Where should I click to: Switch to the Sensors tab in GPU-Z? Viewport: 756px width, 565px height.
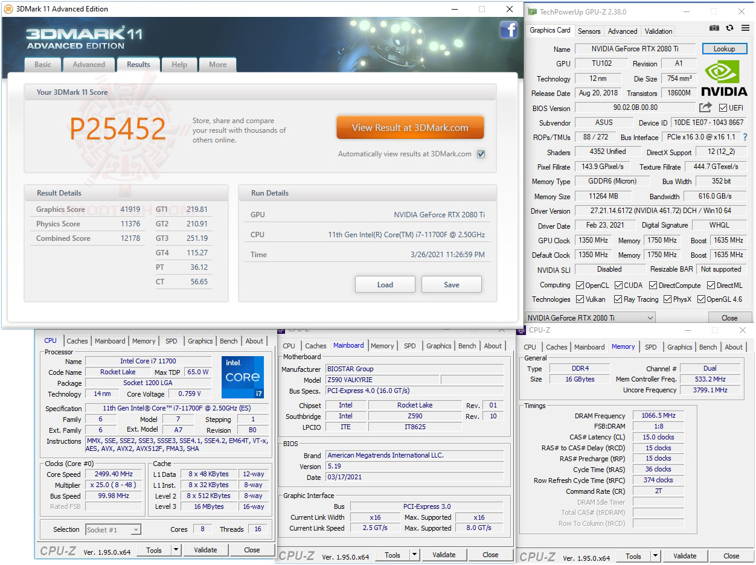coord(589,31)
